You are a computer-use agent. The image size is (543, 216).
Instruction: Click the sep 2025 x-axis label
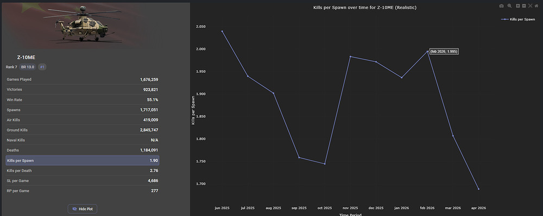point(299,208)
